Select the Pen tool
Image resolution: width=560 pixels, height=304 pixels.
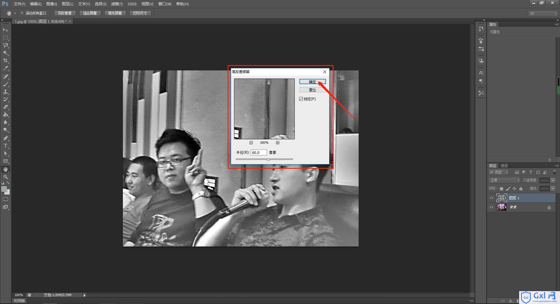point(6,138)
